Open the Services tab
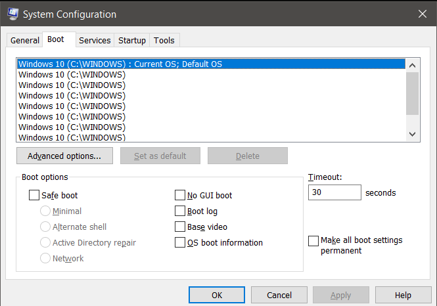 pyautogui.click(x=95, y=40)
